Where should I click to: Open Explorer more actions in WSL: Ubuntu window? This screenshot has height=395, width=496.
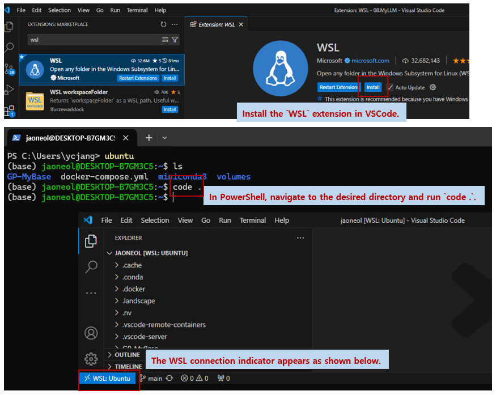[x=300, y=238]
